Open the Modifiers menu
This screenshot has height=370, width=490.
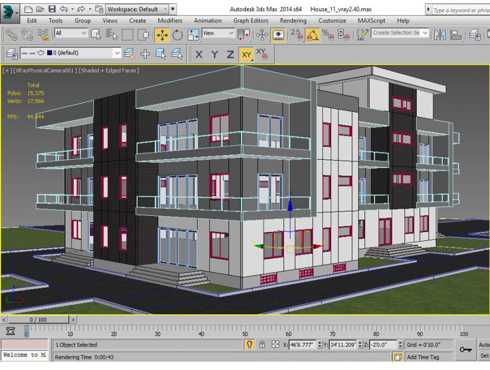tap(170, 21)
